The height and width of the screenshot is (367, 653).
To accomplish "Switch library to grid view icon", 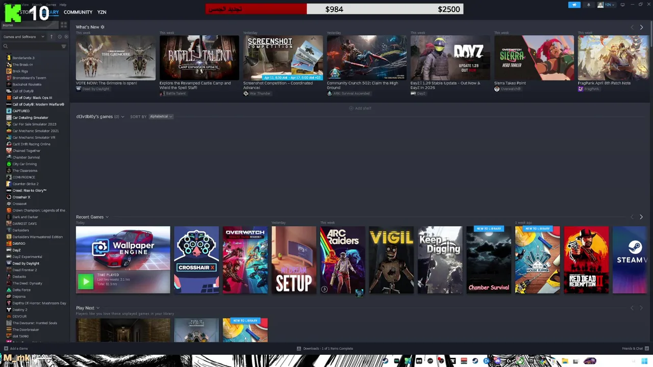I will (x=64, y=24).
